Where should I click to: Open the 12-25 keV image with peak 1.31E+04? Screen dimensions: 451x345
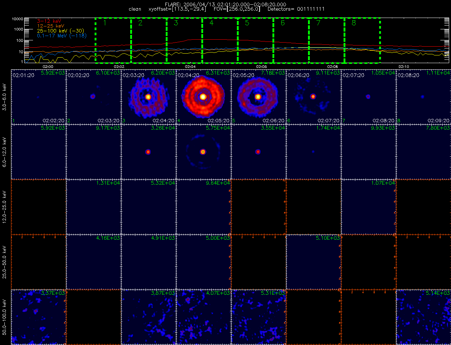[93, 207]
